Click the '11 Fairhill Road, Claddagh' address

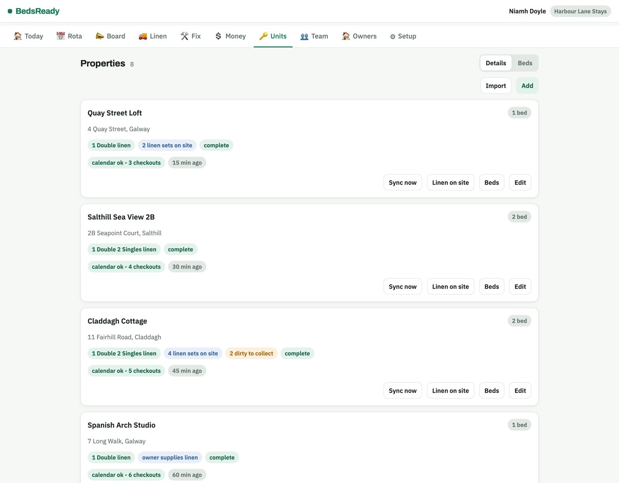[x=124, y=337]
